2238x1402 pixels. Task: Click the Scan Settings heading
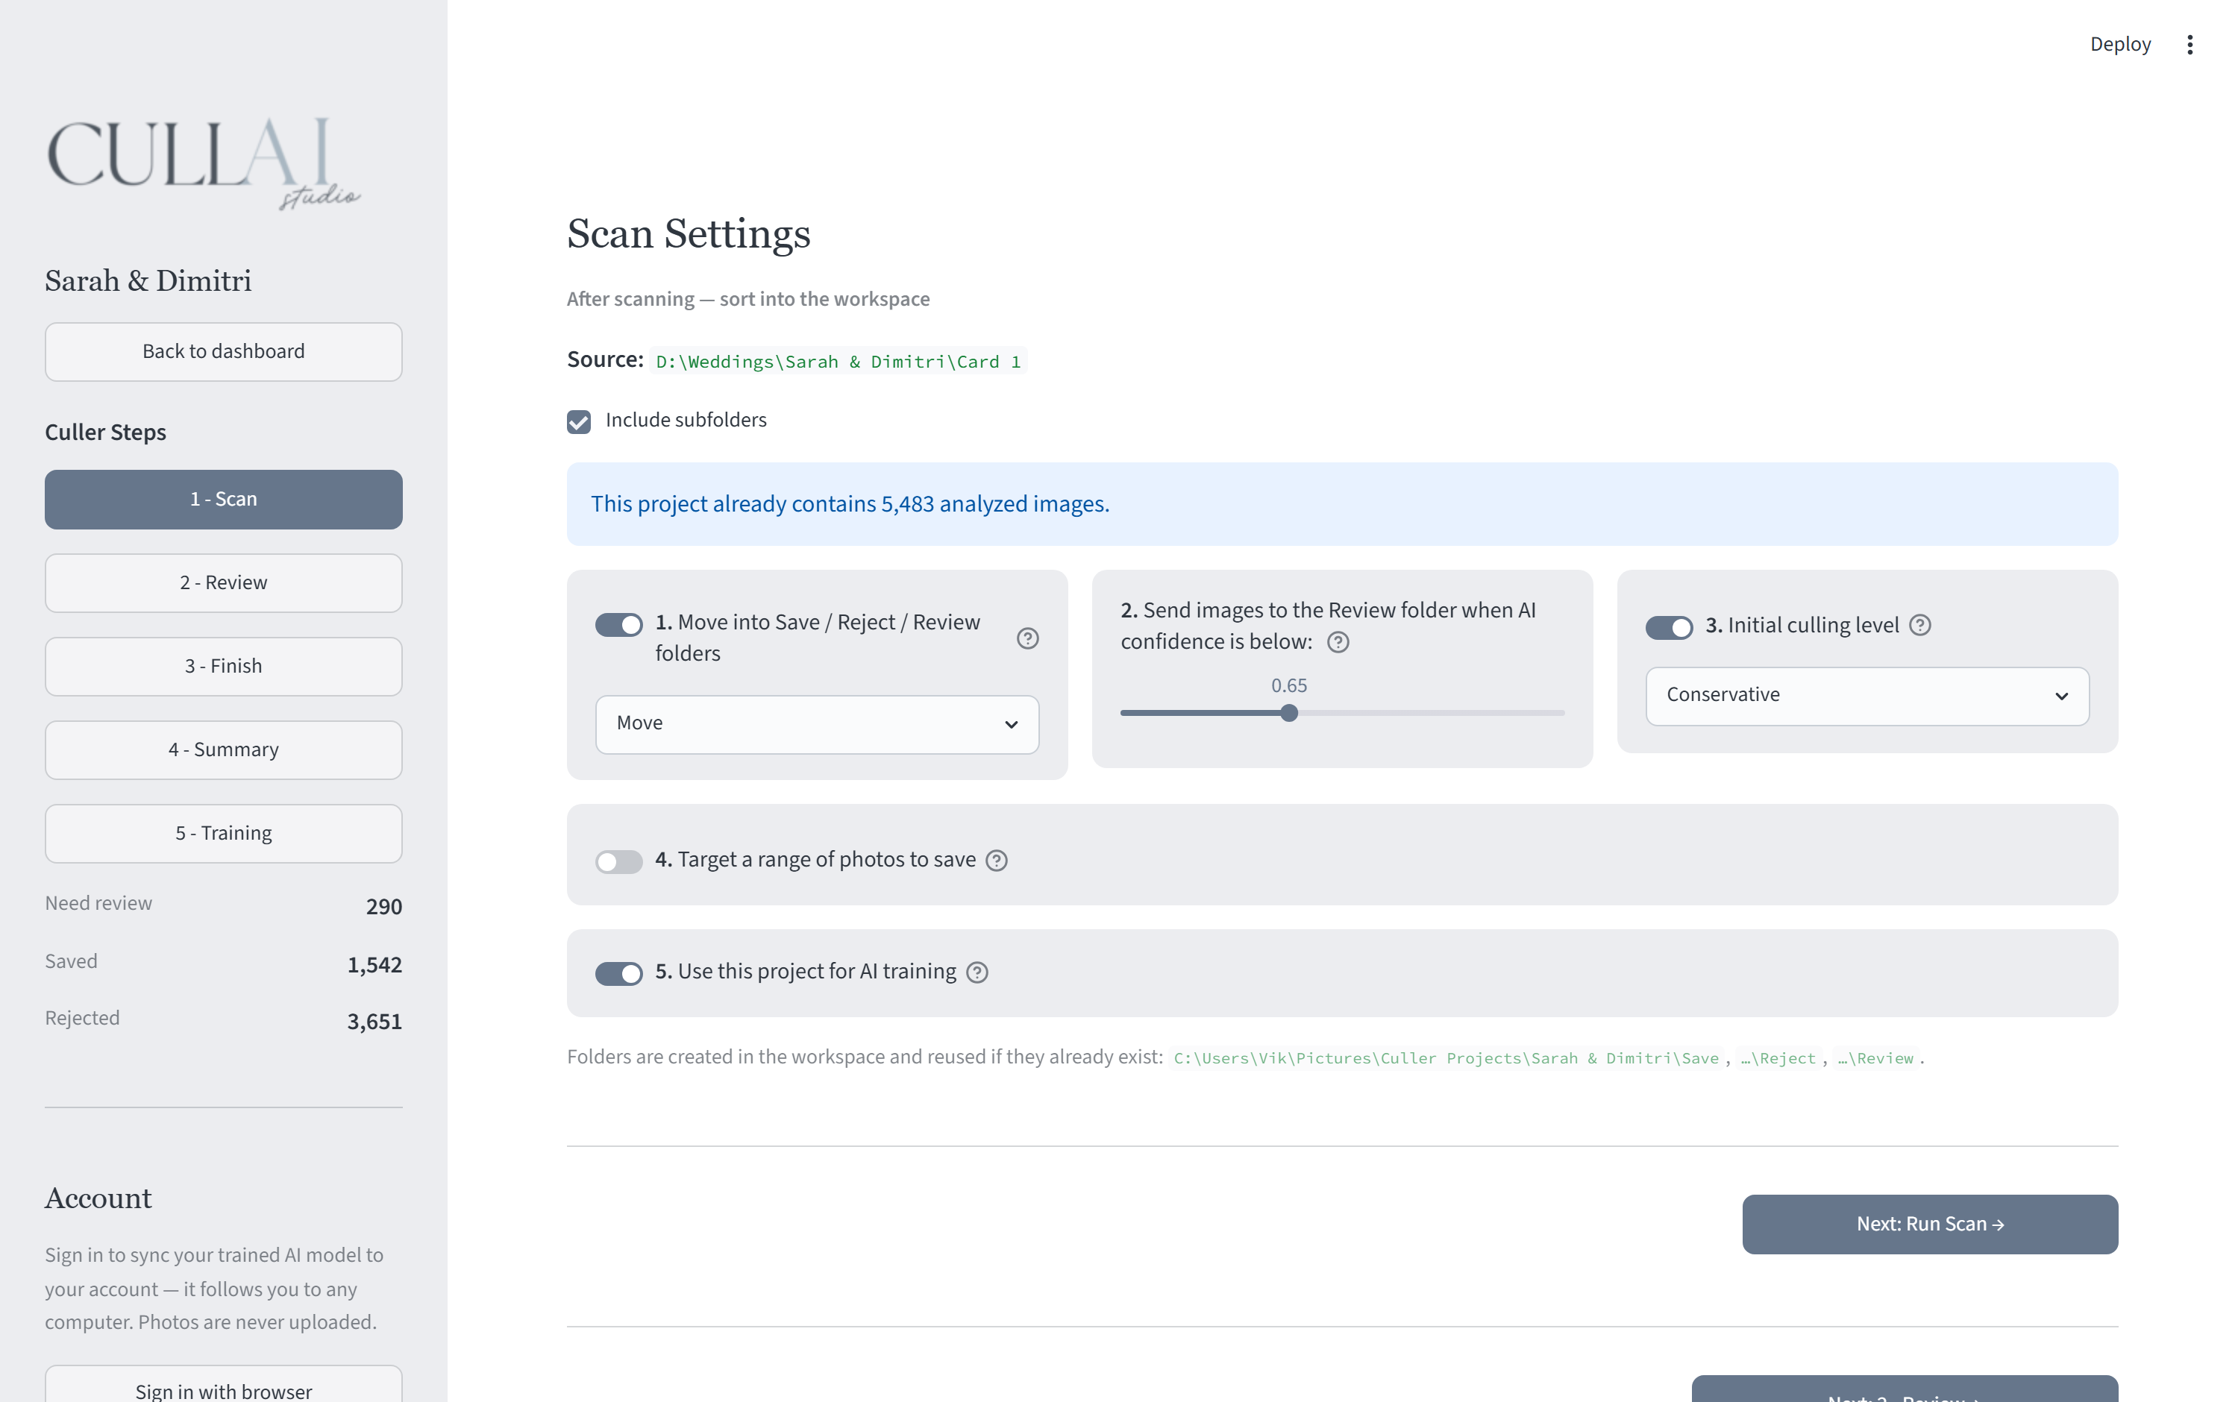689,233
